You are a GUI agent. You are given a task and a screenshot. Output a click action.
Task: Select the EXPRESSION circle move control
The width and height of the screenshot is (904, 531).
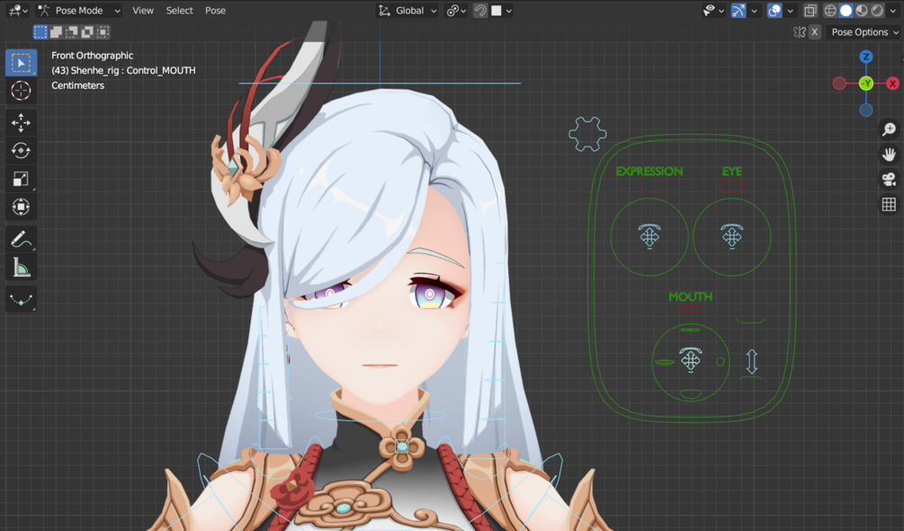tap(649, 236)
